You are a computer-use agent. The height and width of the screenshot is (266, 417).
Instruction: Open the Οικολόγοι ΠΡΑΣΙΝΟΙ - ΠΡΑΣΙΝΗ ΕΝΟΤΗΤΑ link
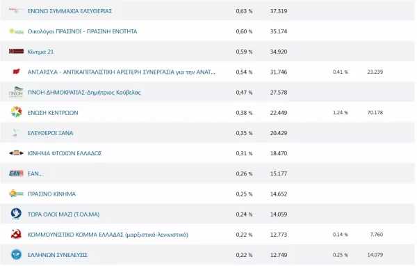[x=83, y=31]
